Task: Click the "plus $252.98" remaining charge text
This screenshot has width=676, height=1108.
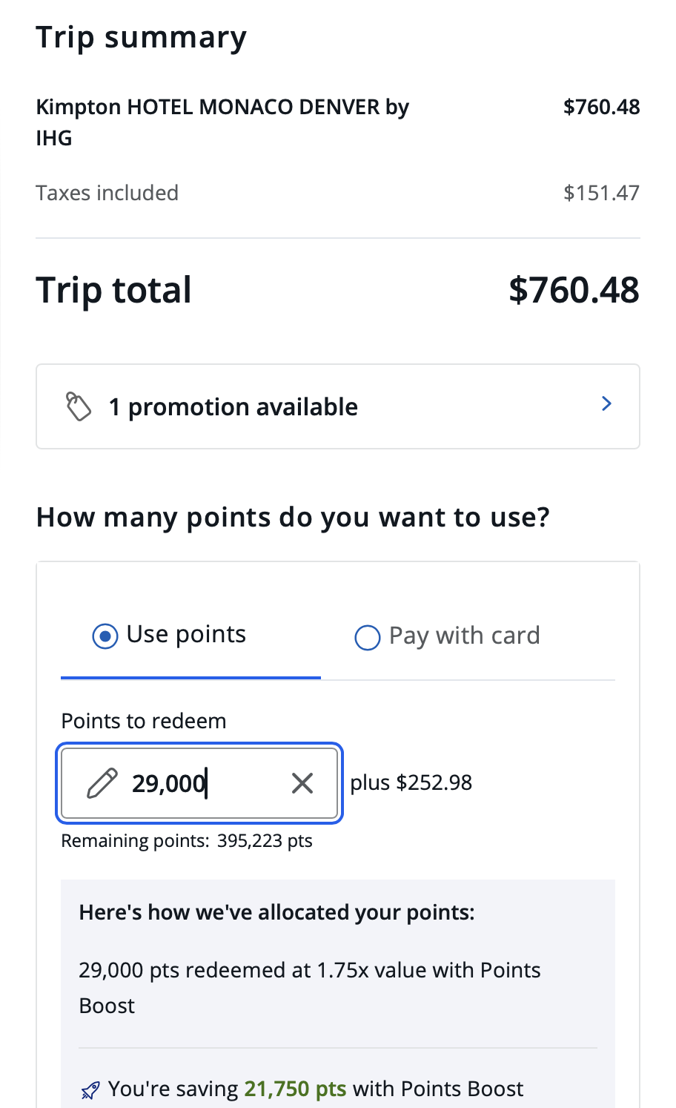Action: tap(411, 783)
